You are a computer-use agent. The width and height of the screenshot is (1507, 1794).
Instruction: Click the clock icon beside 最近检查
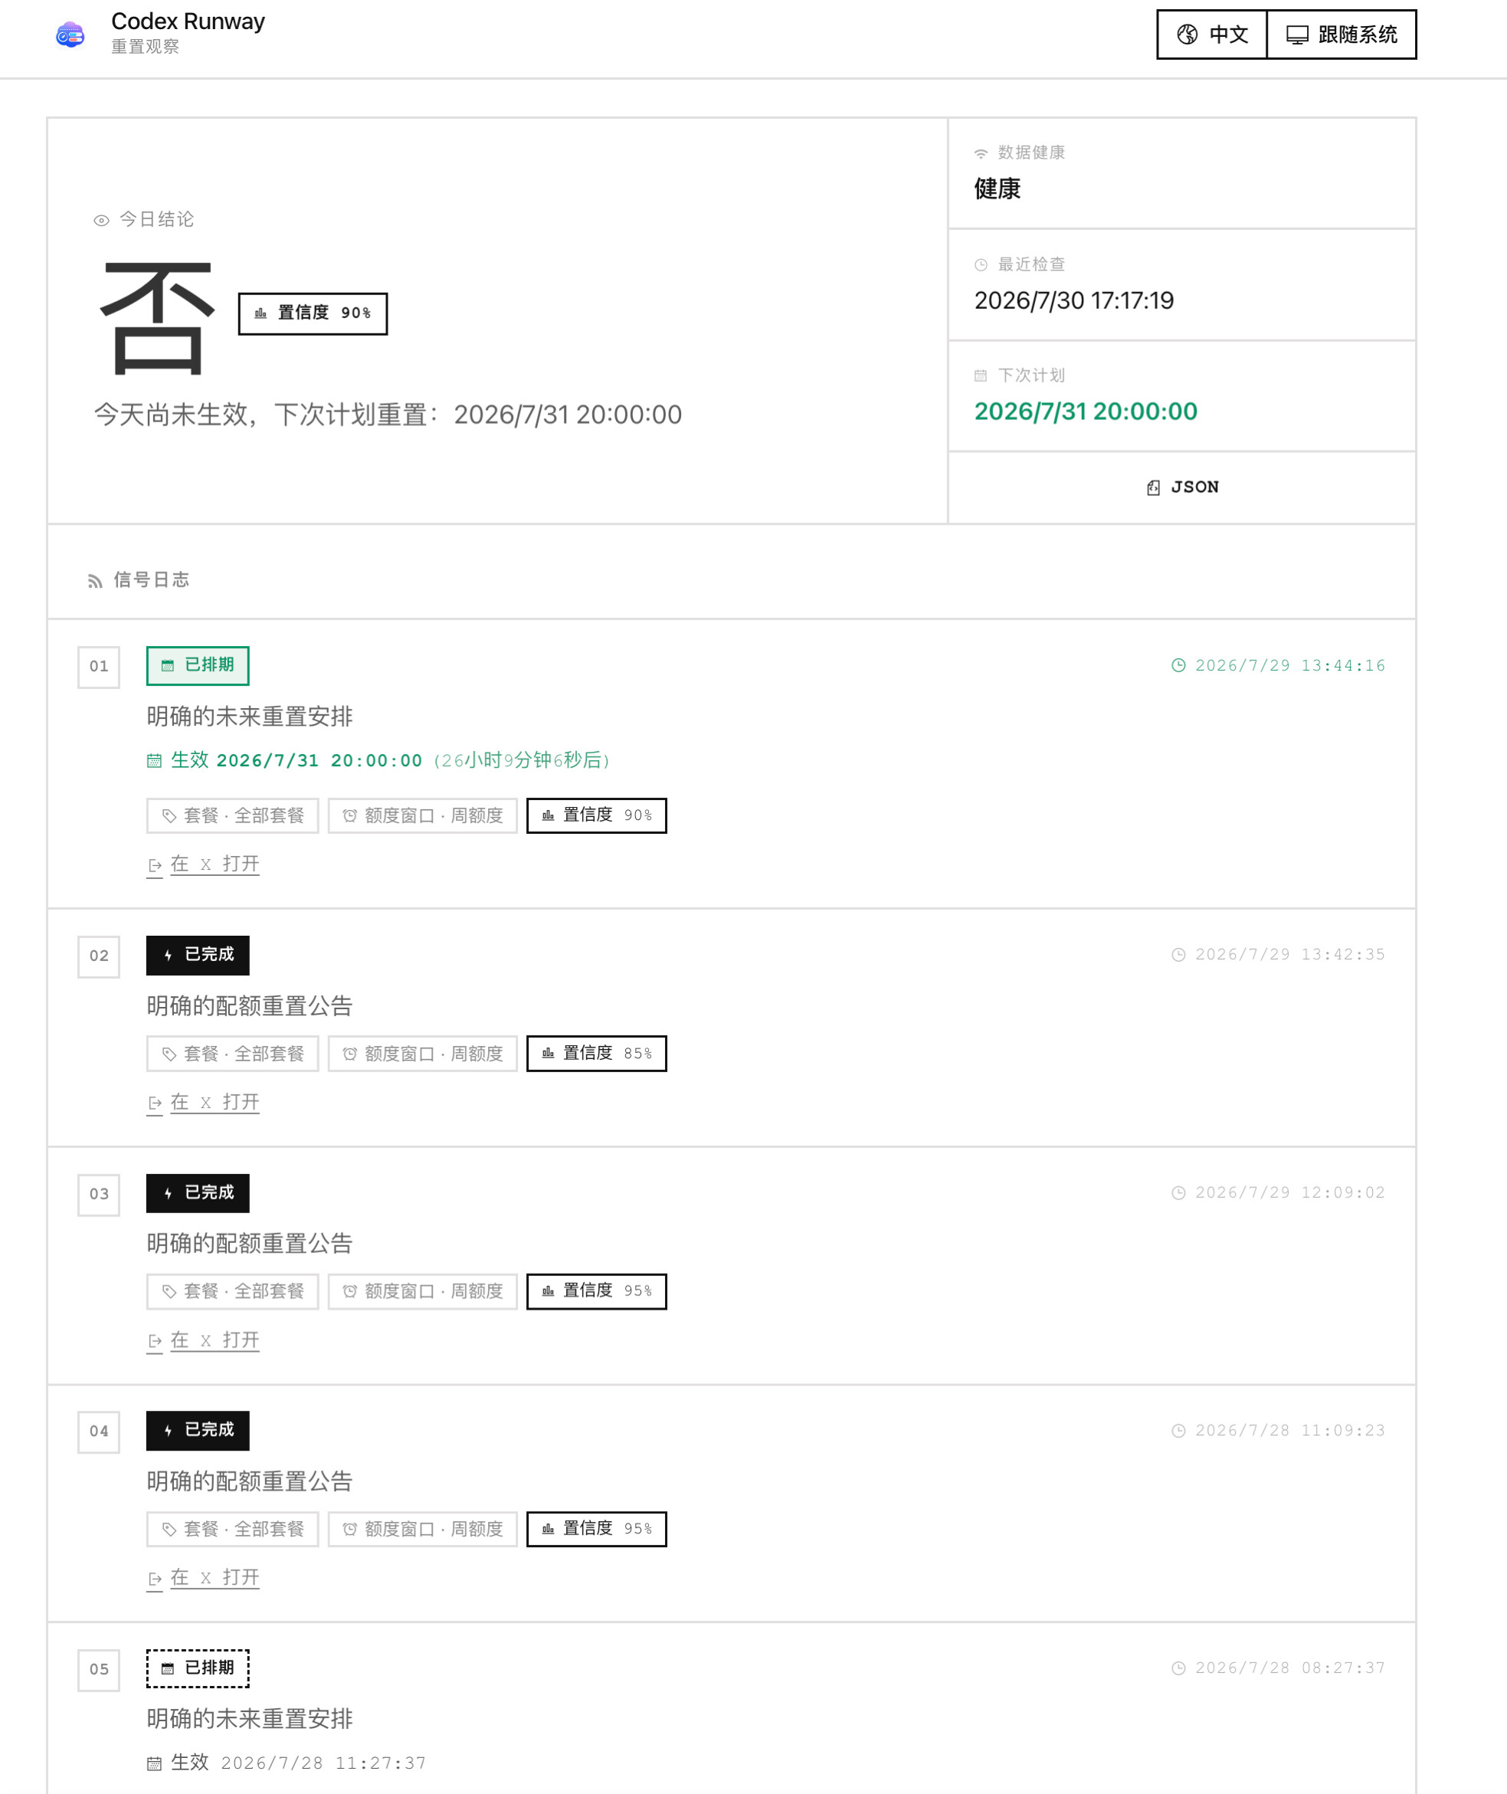pos(981,265)
